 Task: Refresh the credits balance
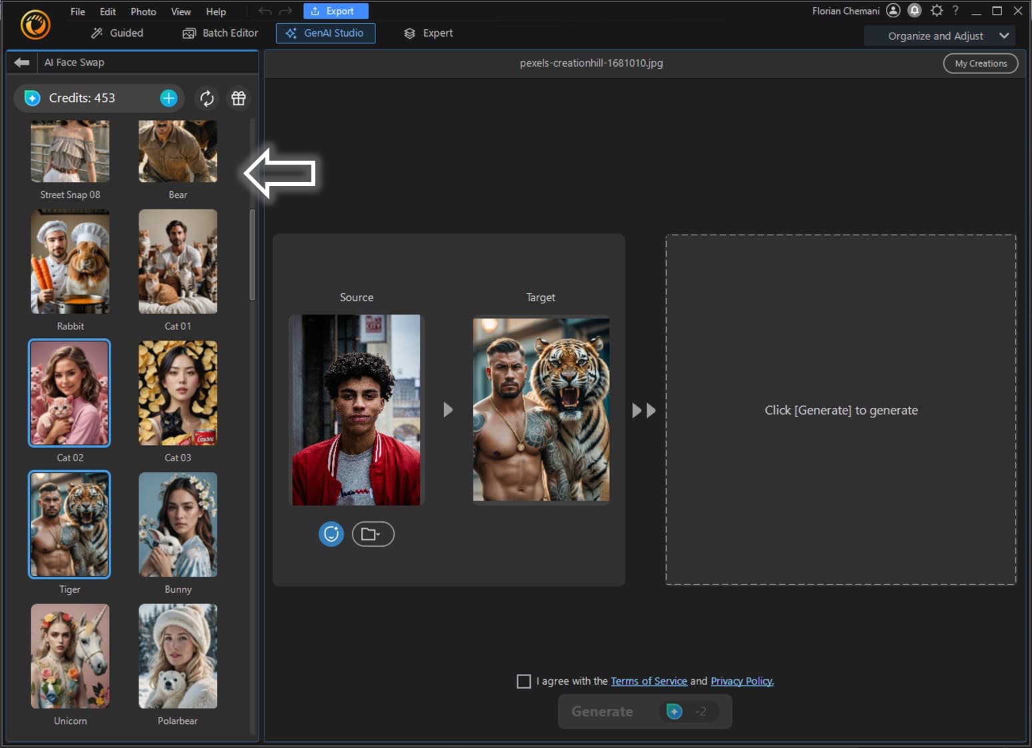(207, 98)
